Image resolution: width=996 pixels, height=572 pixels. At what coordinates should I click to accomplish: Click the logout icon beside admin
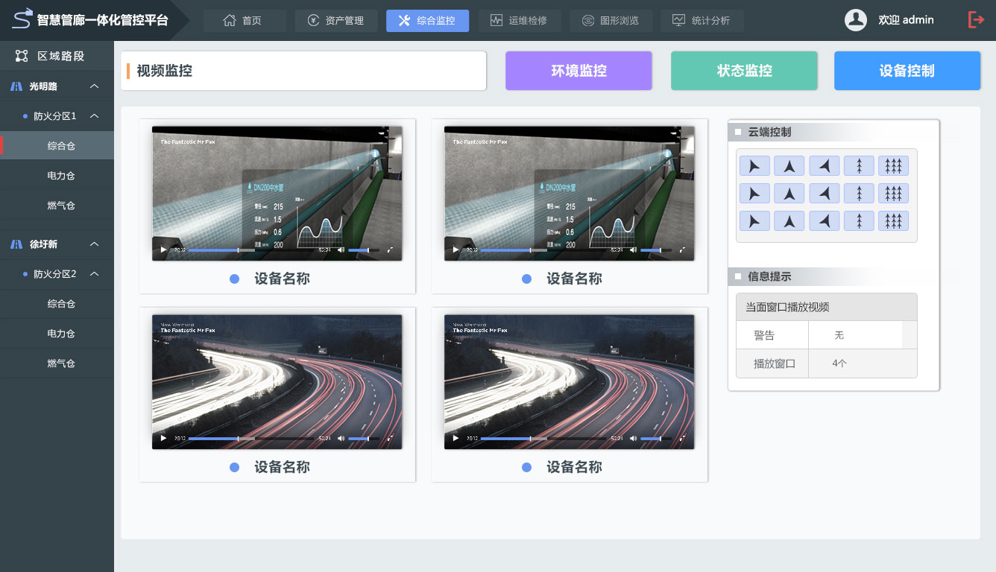point(975,20)
